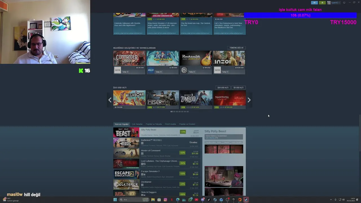Viewport: 361px width, 203px height.
Task: Go to next games in $10 USD carousel
Action: click(249, 100)
